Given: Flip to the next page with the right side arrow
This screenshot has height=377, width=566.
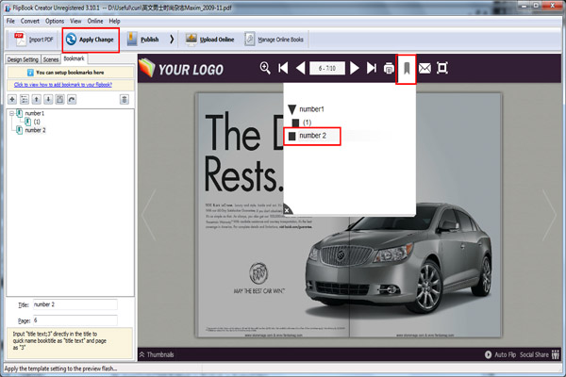Looking at the screenshot, I should point(549,216).
